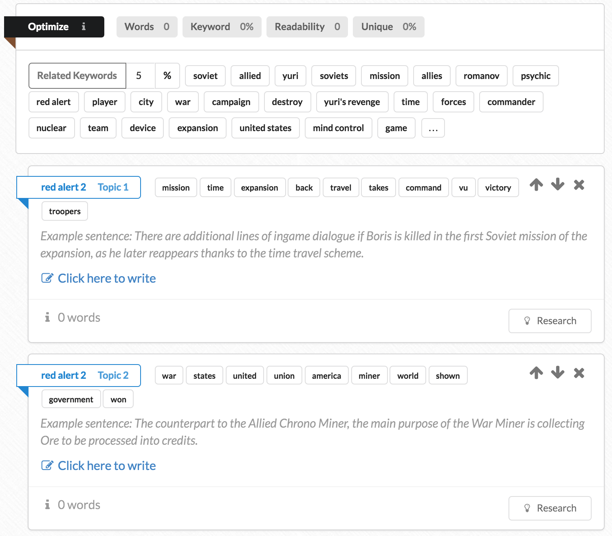The image size is (612, 536).
Task: Select the 'forces' related keyword
Action: (x=453, y=102)
